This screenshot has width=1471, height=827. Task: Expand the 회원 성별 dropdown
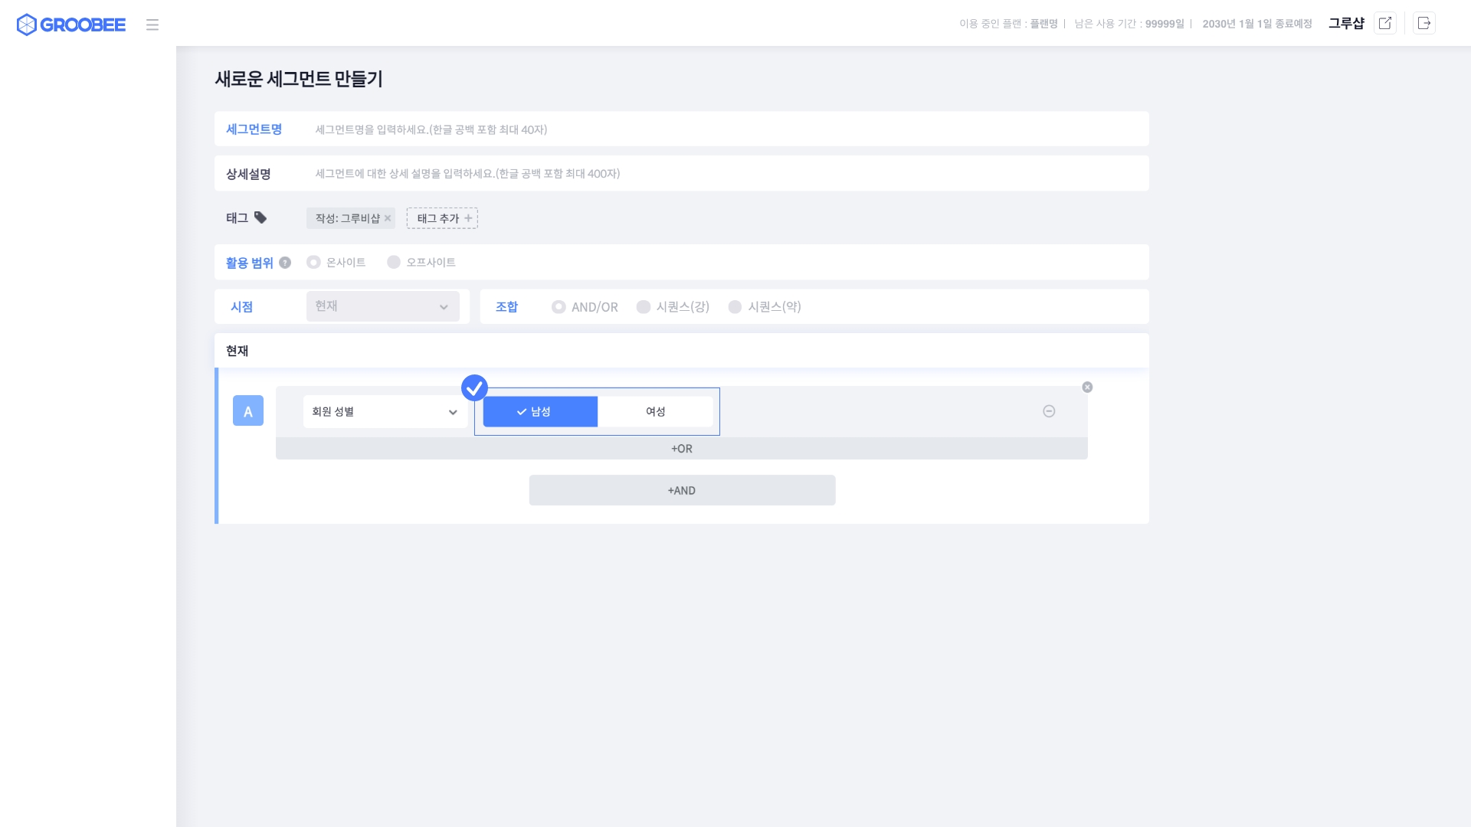pos(385,411)
